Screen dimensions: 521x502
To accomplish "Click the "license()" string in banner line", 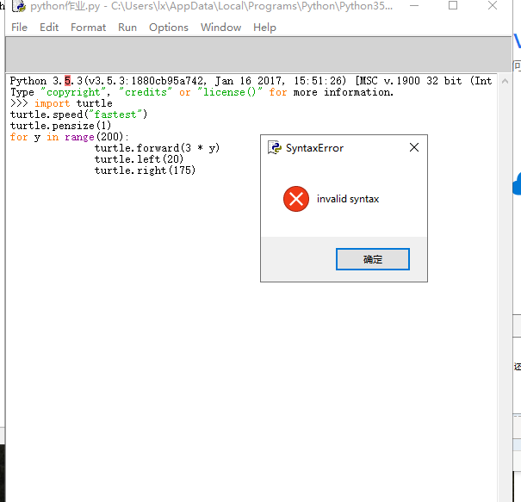I will click(230, 92).
